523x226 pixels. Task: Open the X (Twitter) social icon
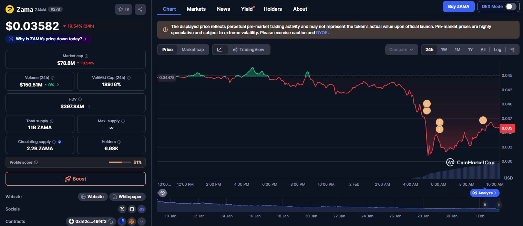[122, 209]
